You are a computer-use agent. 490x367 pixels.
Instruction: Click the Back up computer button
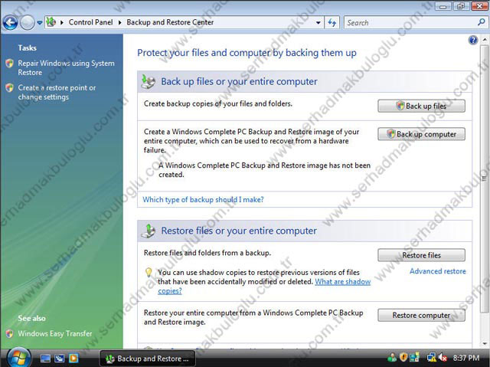(421, 134)
